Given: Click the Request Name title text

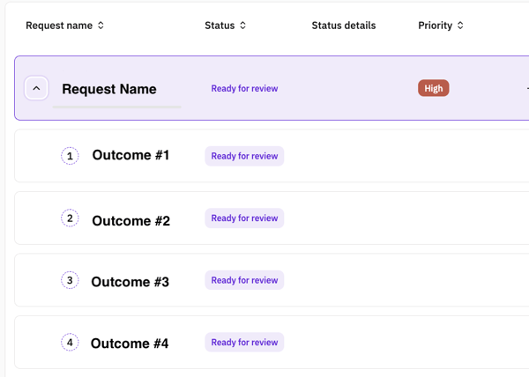Looking at the screenshot, I should (x=109, y=89).
